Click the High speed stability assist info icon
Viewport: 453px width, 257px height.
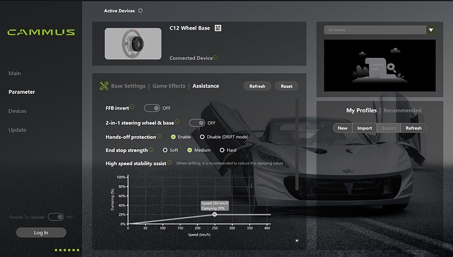coord(169,163)
